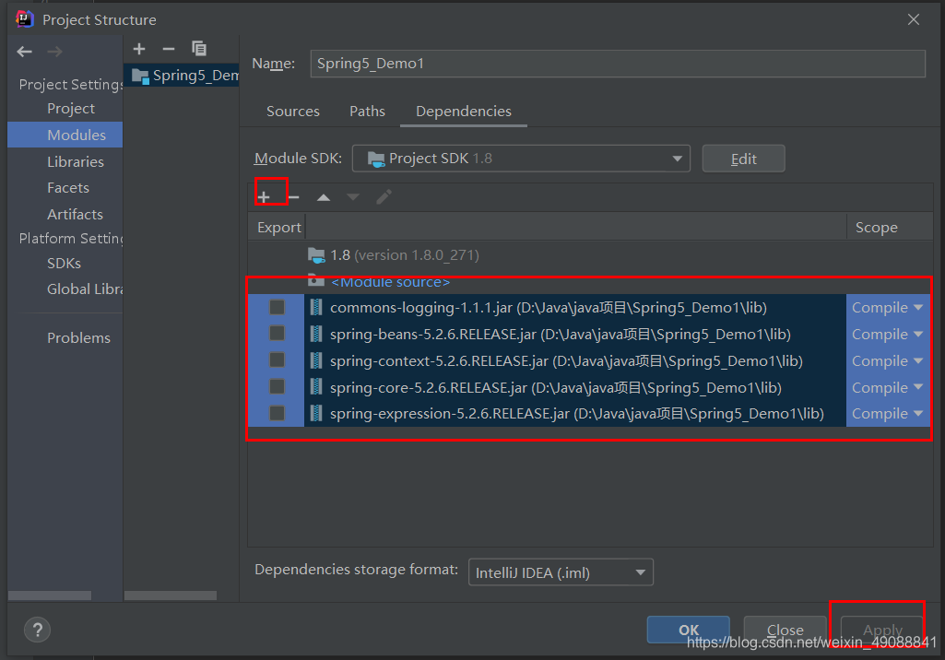This screenshot has width=945, height=660.
Task: Click the spring-context jar file icon
Action: point(316,360)
